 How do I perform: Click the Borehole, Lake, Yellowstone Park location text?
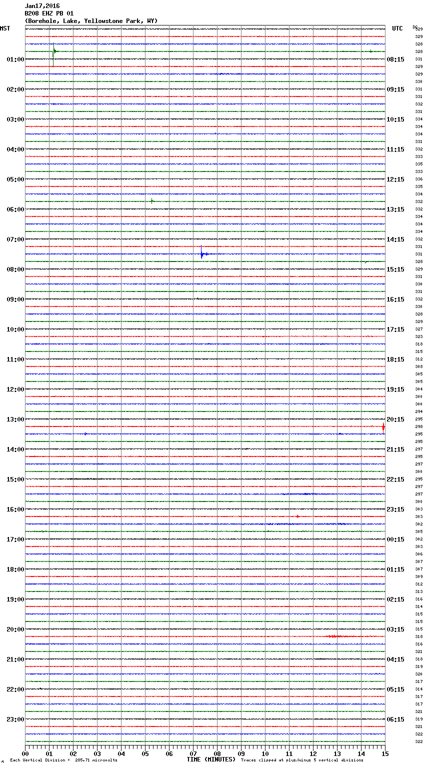pyautogui.click(x=91, y=21)
